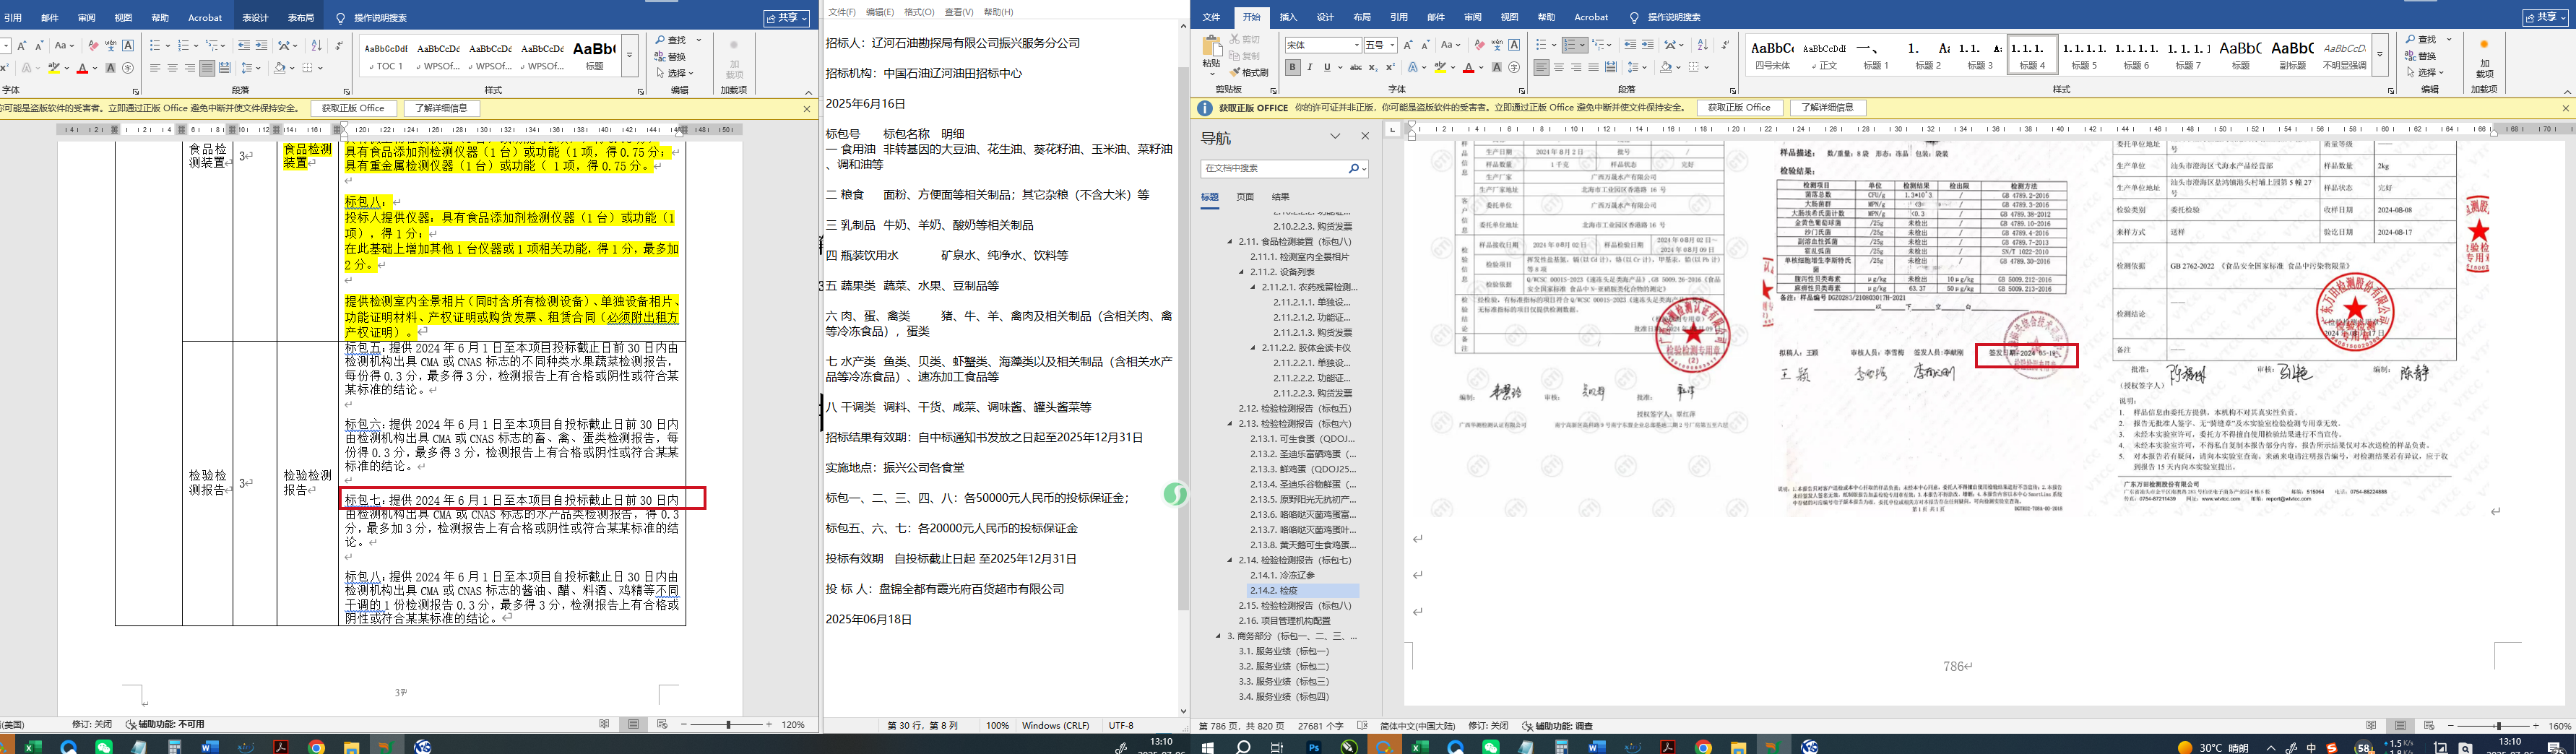
Task: Enable left alignment in right Word window
Action: click(x=1542, y=68)
